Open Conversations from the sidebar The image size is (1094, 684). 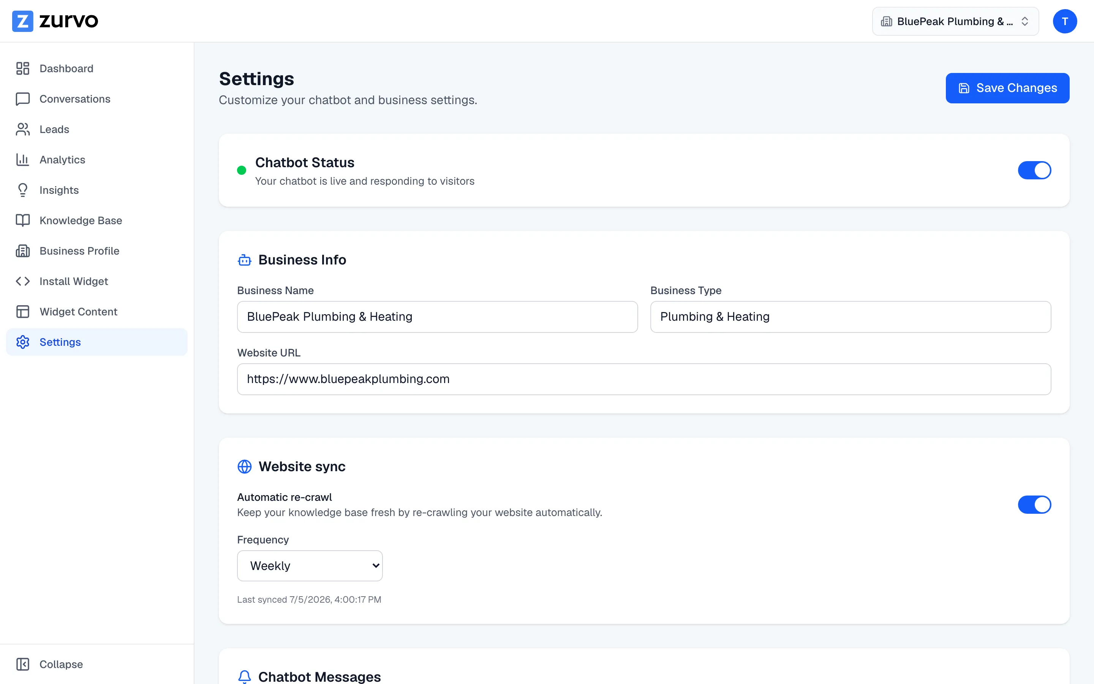point(97,99)
